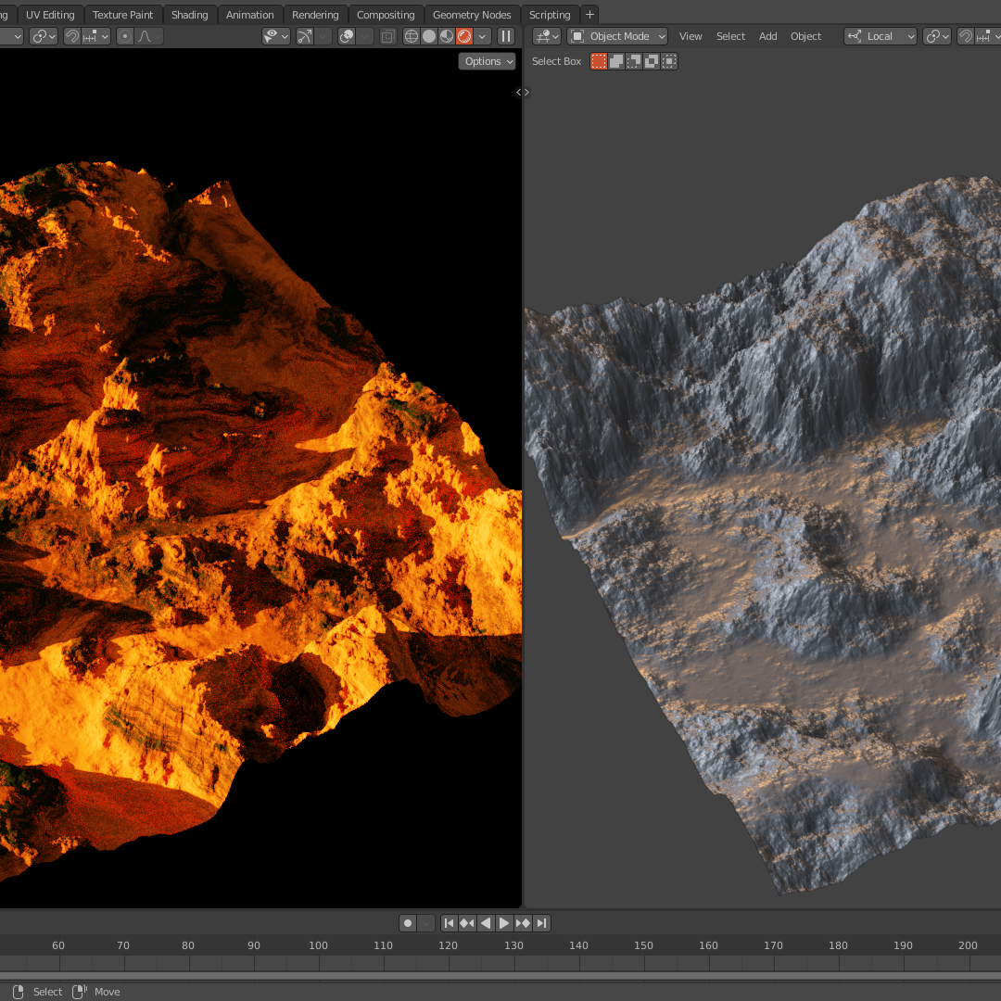This screenshot has width=1001, height=1001.
Task: Choose Invert selection mode
Action: (652, 61)
